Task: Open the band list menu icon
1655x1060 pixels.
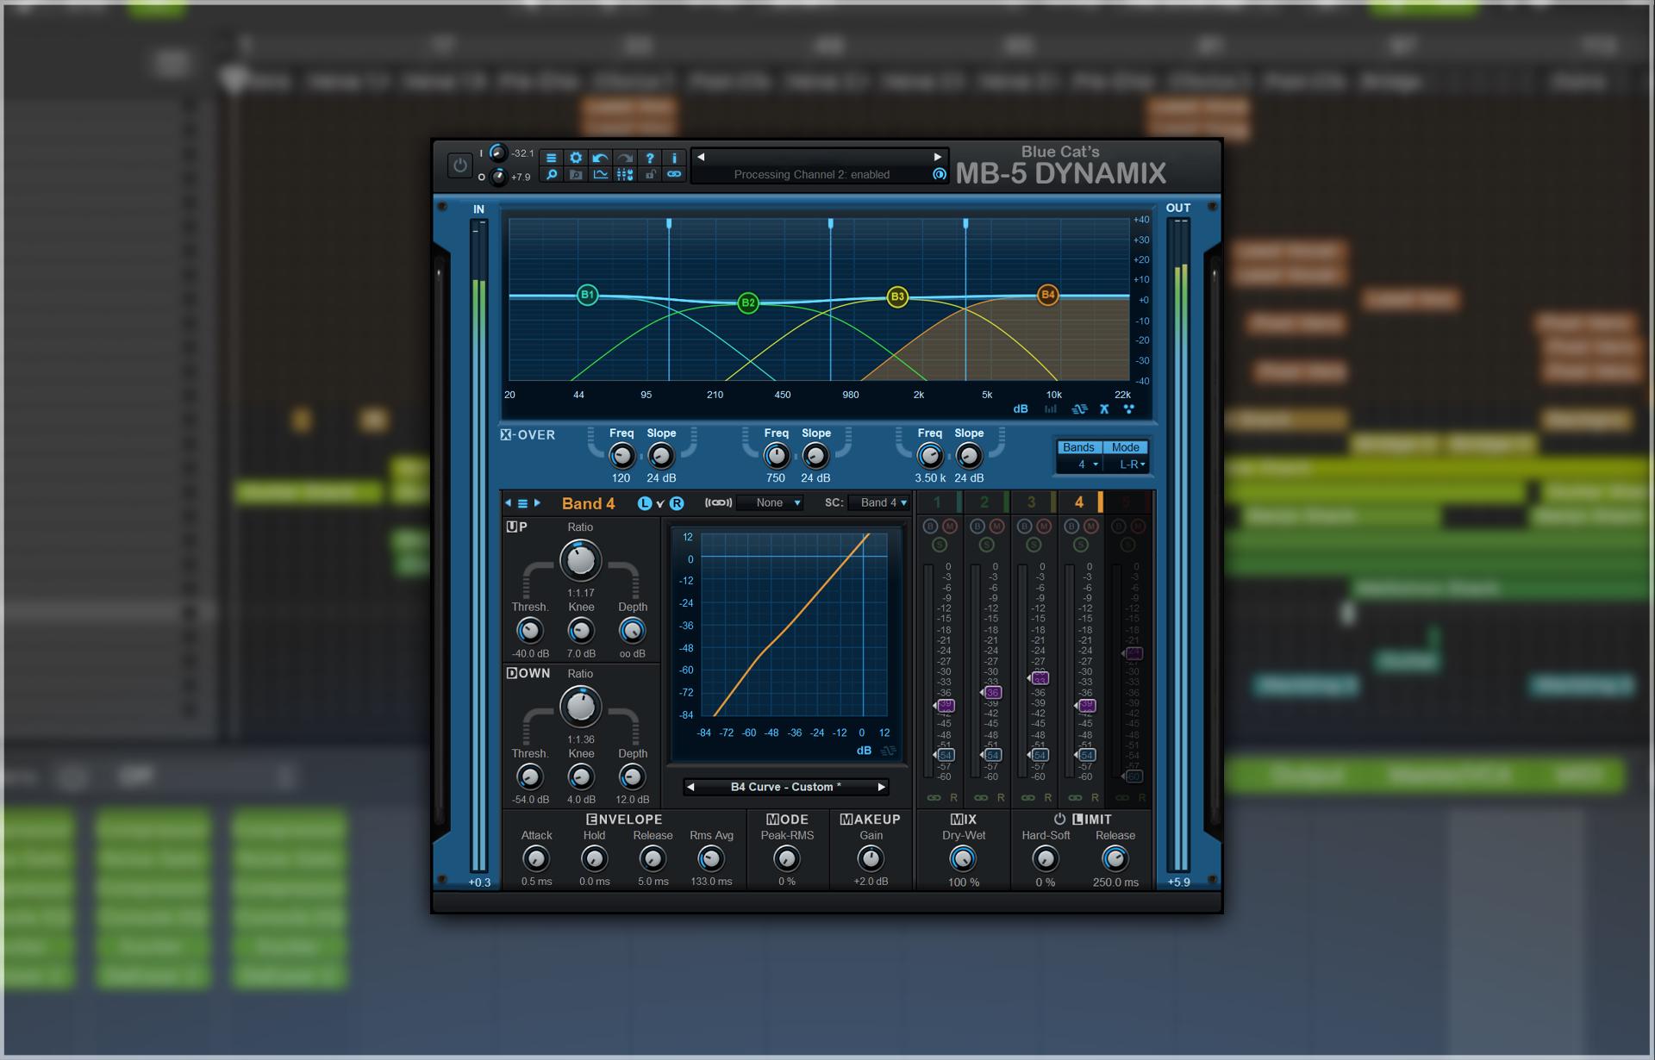Action: (522, 502)
